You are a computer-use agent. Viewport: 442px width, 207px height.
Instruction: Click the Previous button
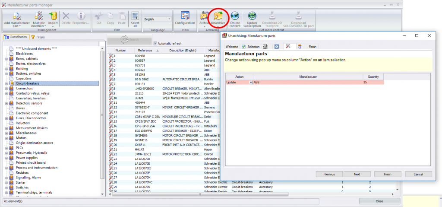click(329, 174)
